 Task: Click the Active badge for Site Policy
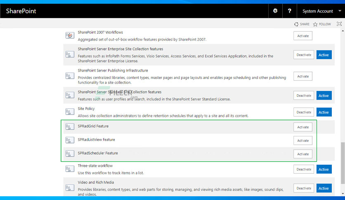tap(324, 112)
